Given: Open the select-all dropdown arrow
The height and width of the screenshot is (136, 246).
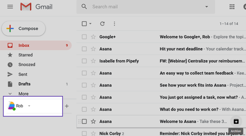Looking at the screenshot, I should click(91, 24).
